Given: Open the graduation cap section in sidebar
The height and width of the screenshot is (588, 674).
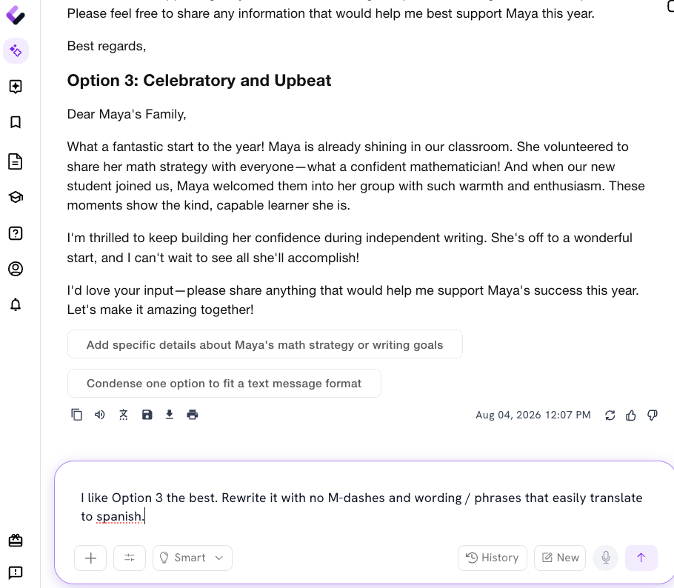Looking at the screenshot, I should [x=16, y=197].
